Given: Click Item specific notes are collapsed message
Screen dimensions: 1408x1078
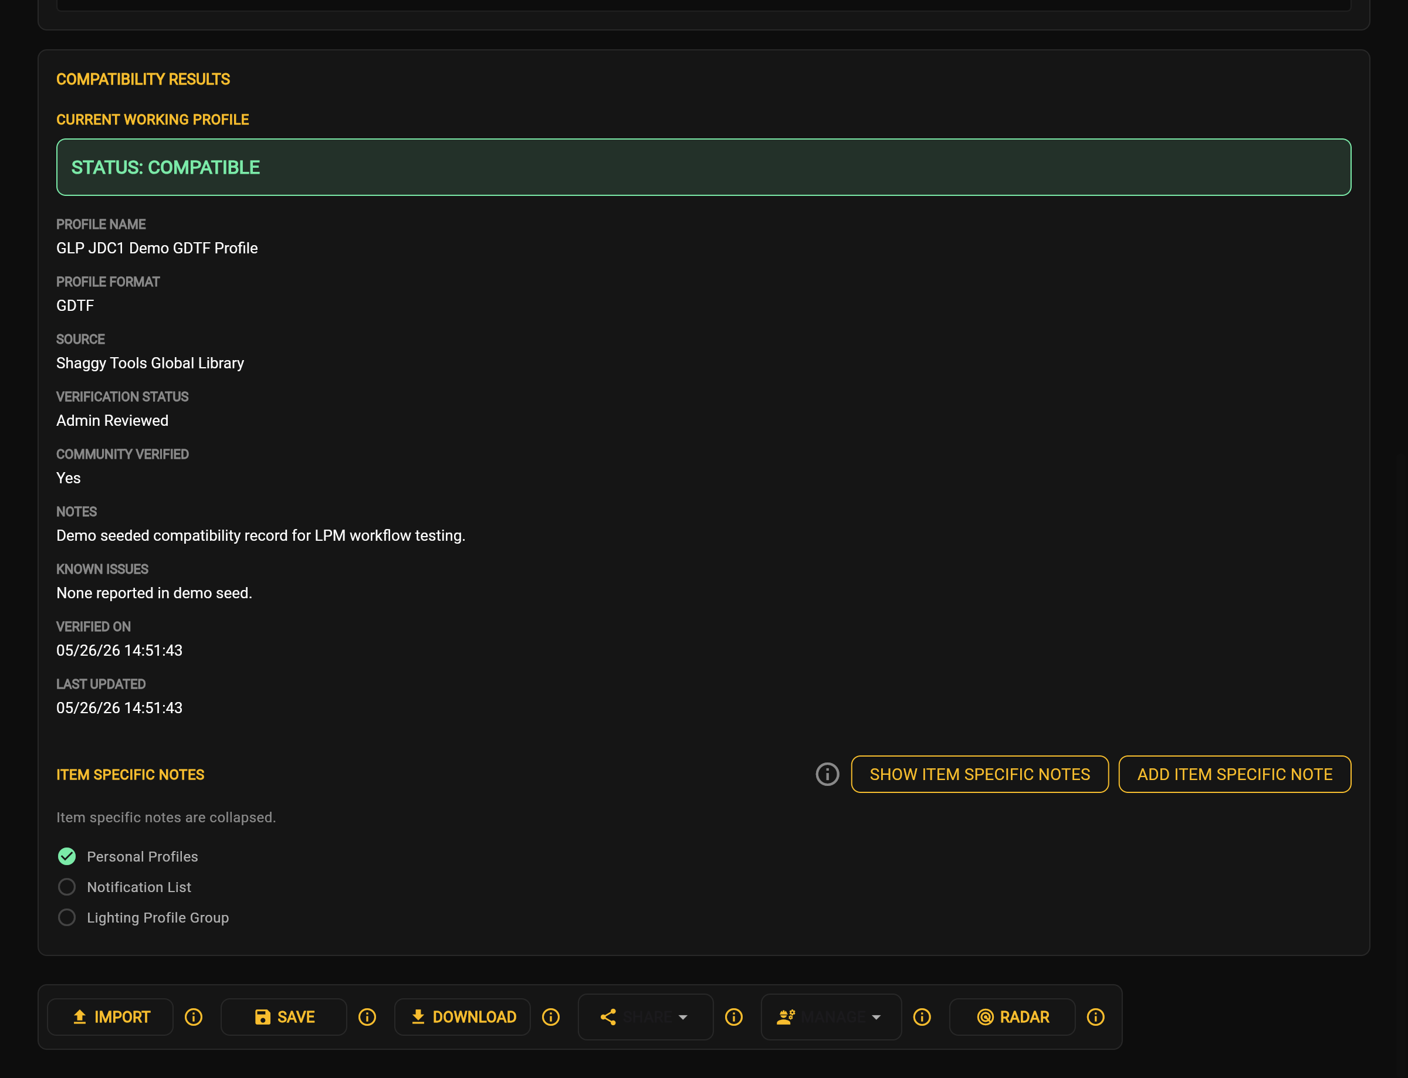Looking at the screenshot, I should (x=166, y=818).
